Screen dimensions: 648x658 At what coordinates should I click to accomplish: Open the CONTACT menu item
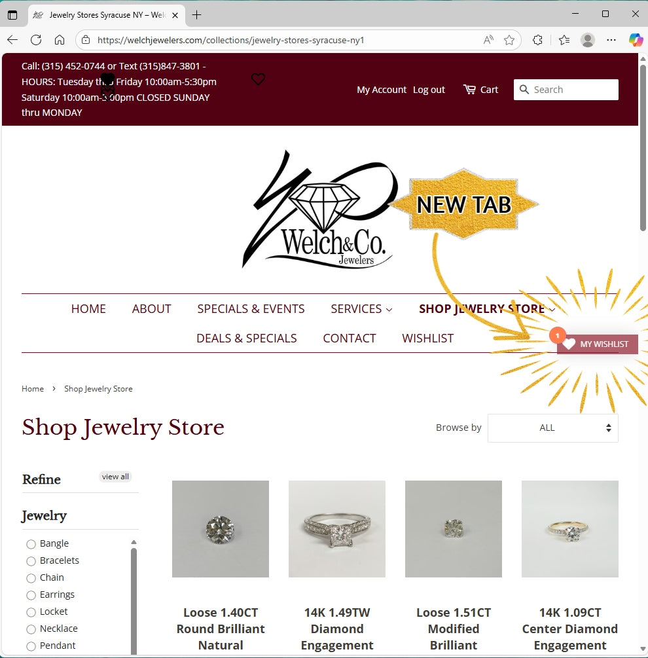[x=350, y=338]
